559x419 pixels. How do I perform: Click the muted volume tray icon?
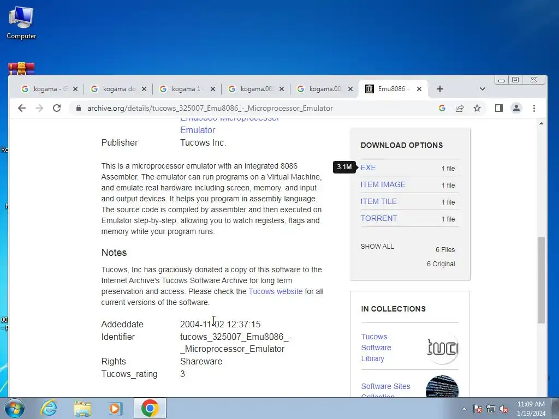click(504, 409)
